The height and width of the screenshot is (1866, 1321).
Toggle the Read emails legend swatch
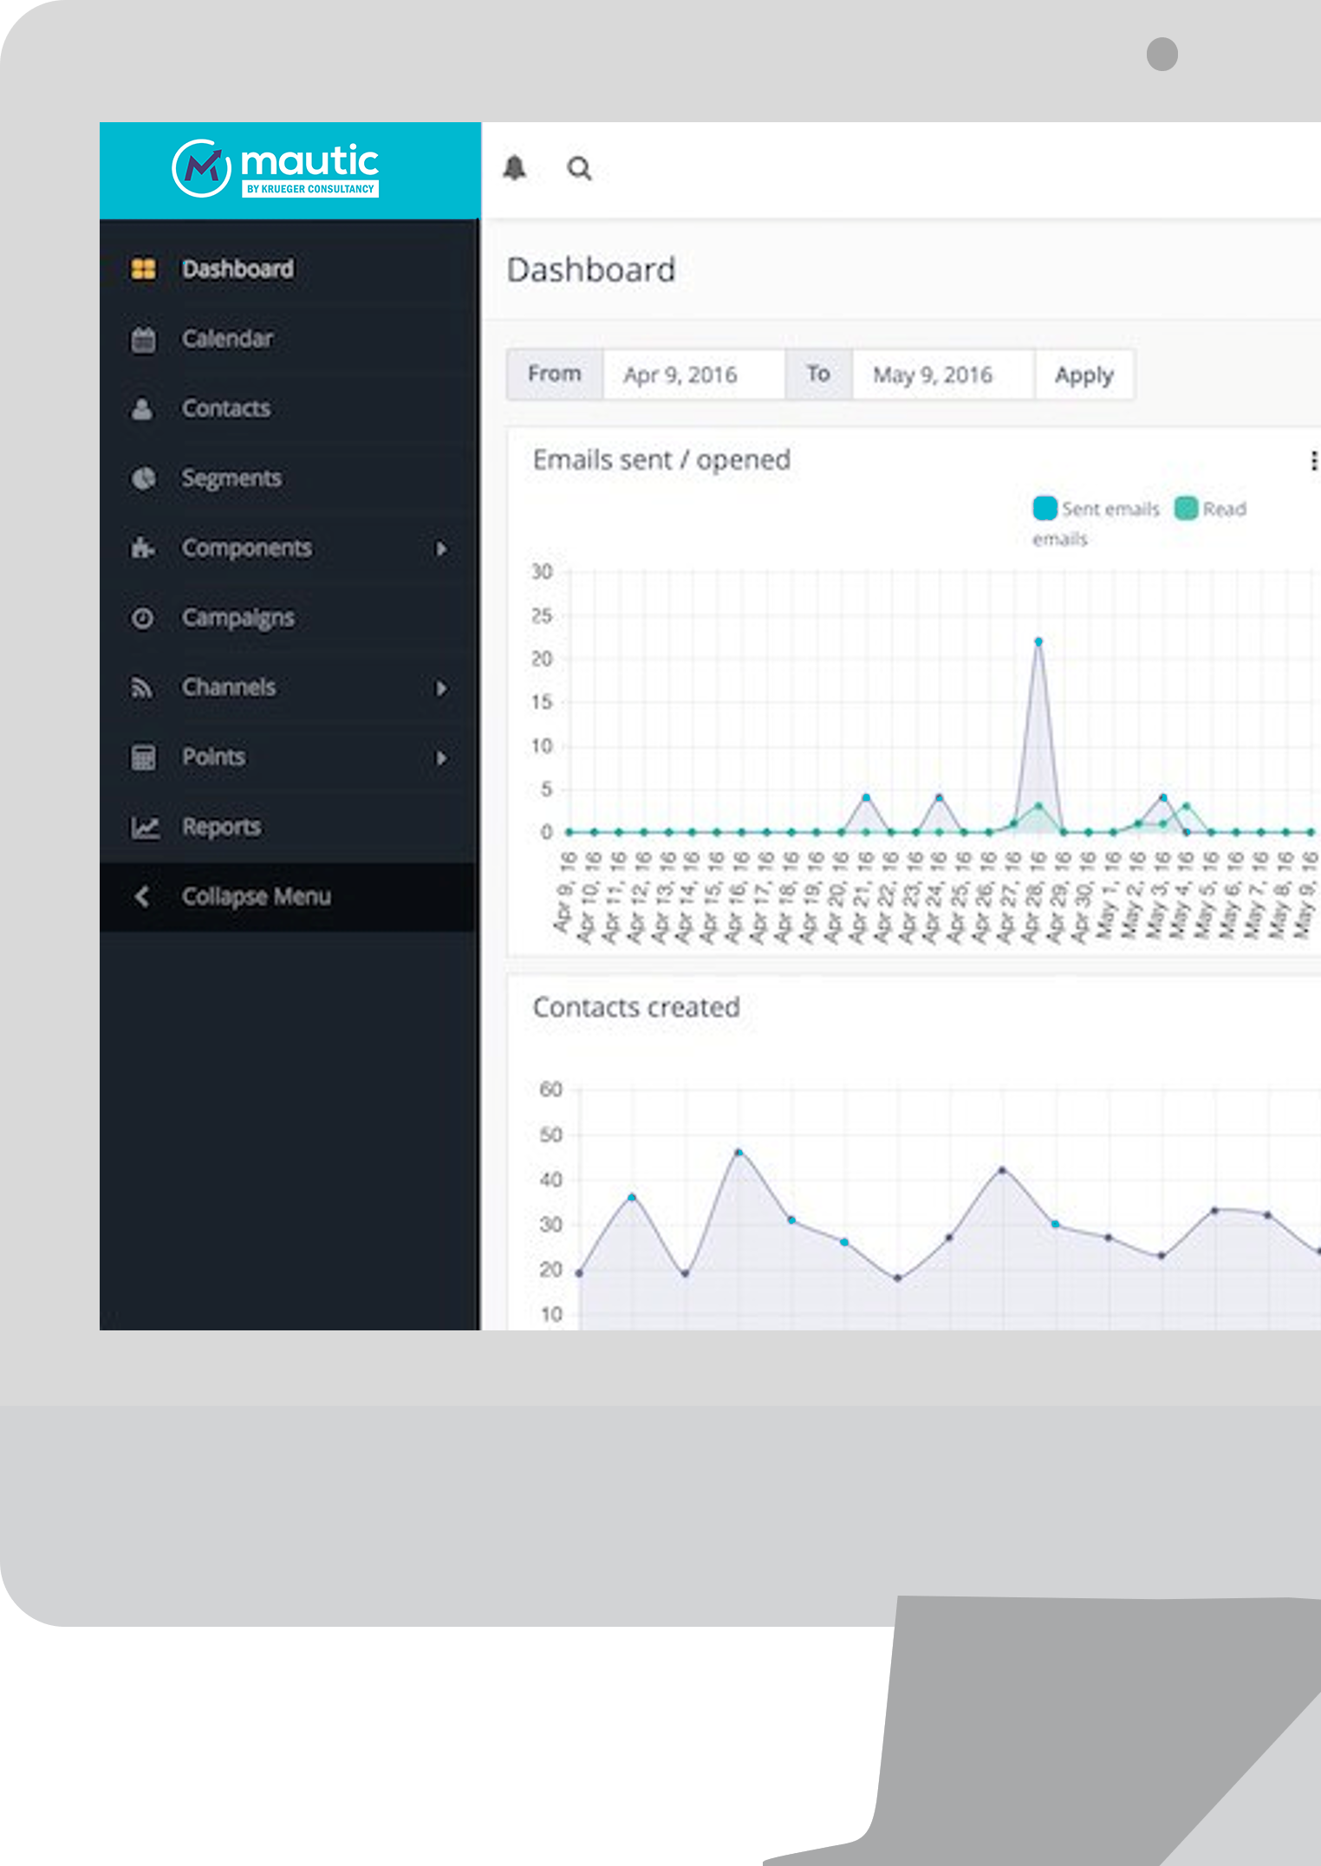tap(1186, 509)
